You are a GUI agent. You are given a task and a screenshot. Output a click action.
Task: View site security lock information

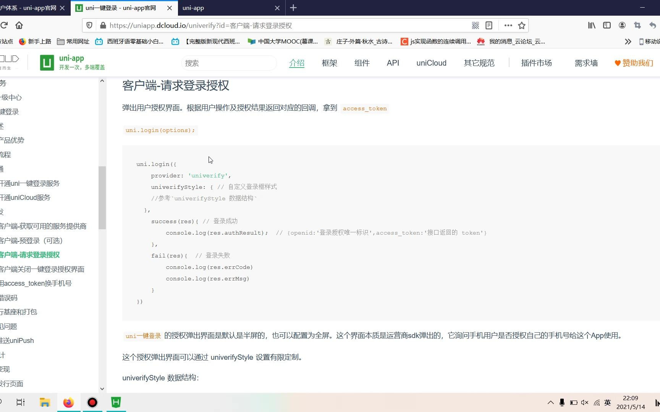(103, 26)
